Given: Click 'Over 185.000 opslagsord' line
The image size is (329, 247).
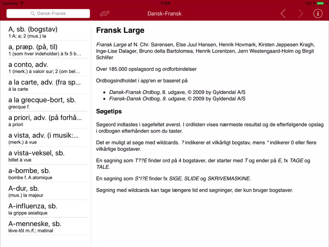Looking at the screenshot, I should tap(146, 69).
